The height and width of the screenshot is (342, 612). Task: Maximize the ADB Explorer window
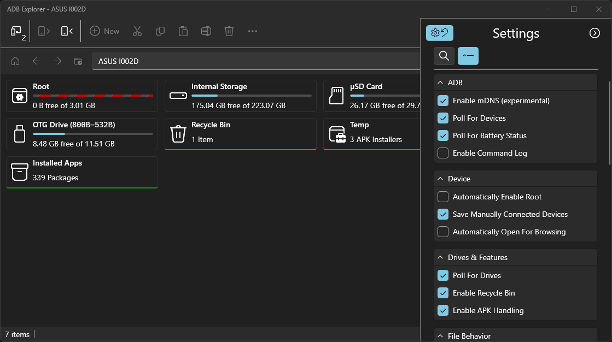pos(574,9)
